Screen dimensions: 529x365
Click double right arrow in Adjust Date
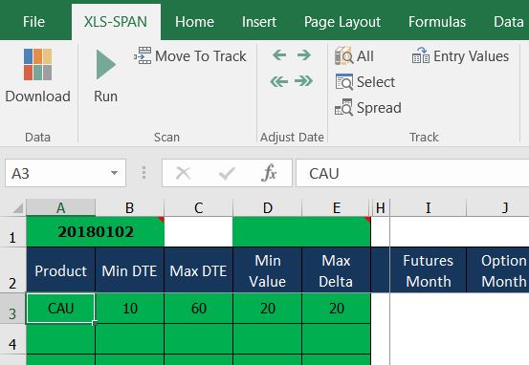tap(303, 81)
